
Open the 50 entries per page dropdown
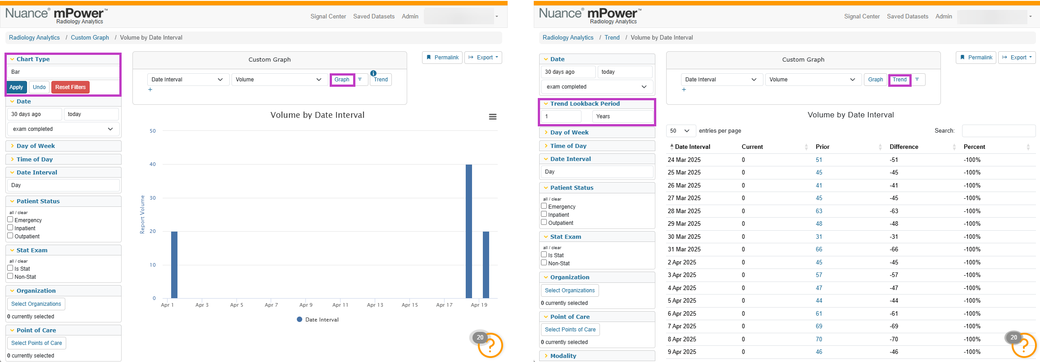tap(681, 131)
